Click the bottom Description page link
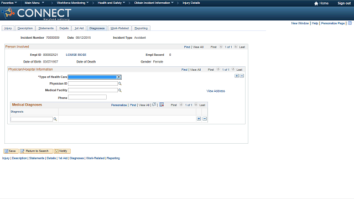Viewport: 354px width, 199px height. click(19, 158)
